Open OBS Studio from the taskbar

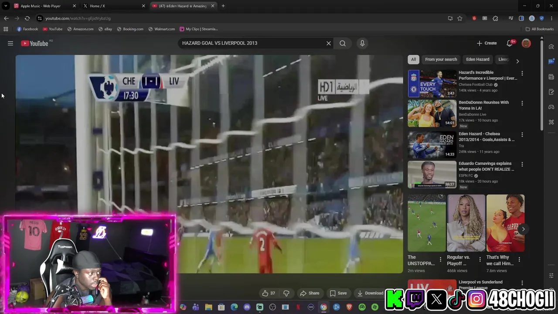coord(272,307)
